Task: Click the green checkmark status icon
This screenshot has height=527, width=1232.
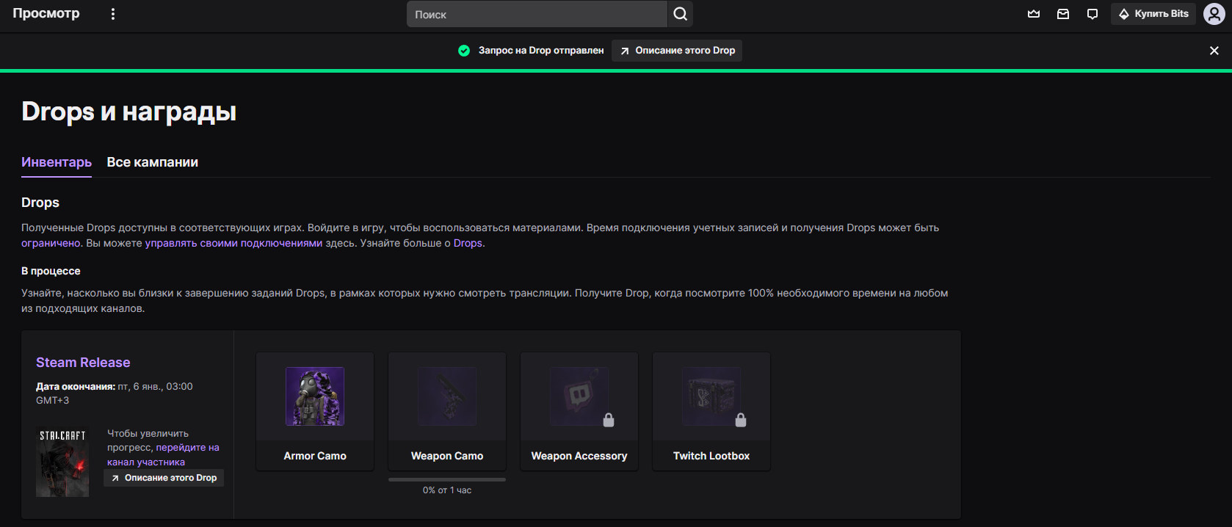Action: pos(464,51)
